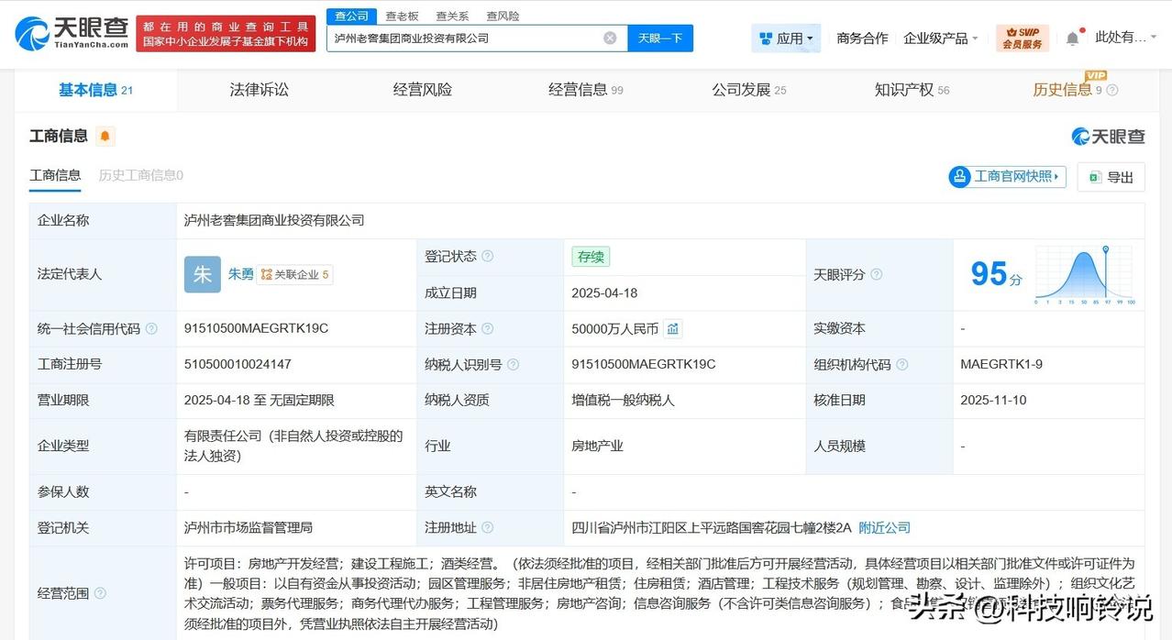Click the help icon next to 注册地址
Screen dimensions: 1172x640
[x=488, y=527]
